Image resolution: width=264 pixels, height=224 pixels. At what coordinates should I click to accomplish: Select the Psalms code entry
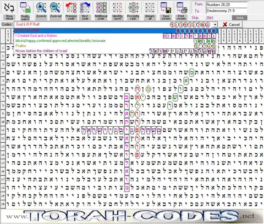116,46
